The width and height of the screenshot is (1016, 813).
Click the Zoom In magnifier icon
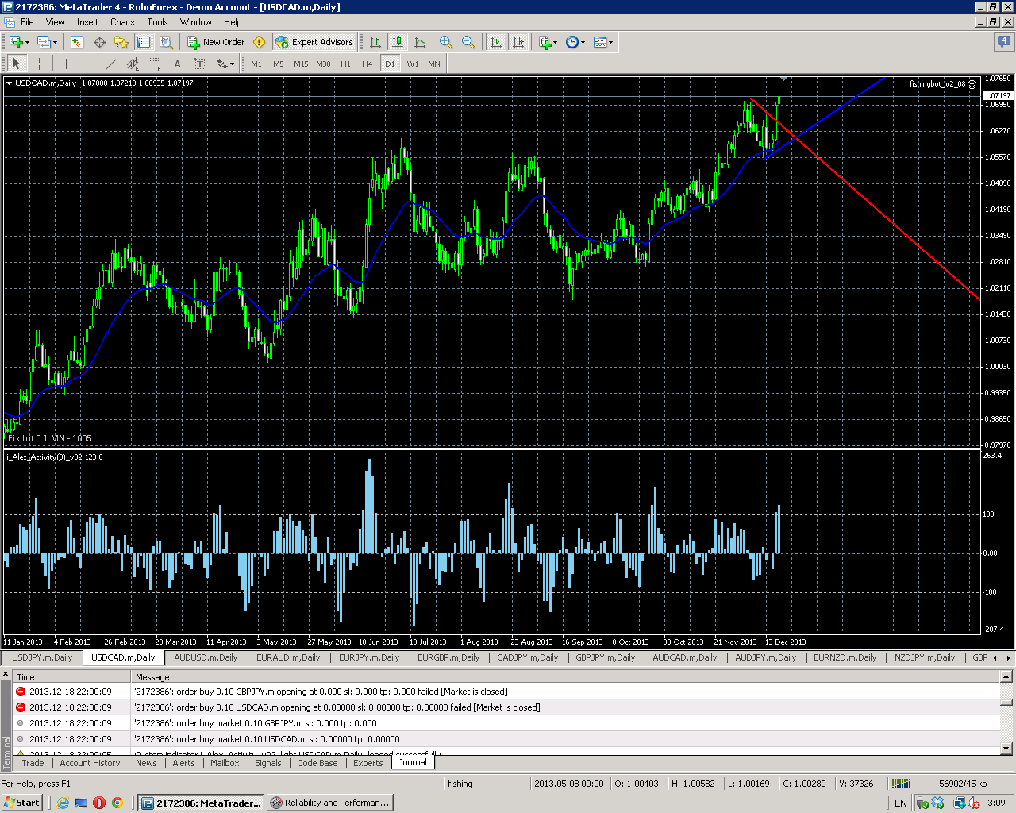point(446,42)
